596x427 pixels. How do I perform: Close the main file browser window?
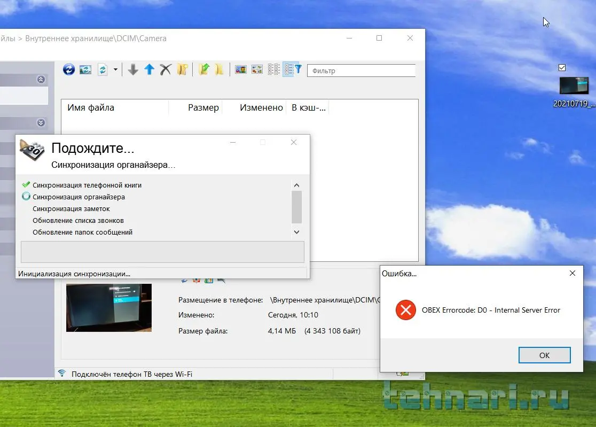(x=410, y=38)
